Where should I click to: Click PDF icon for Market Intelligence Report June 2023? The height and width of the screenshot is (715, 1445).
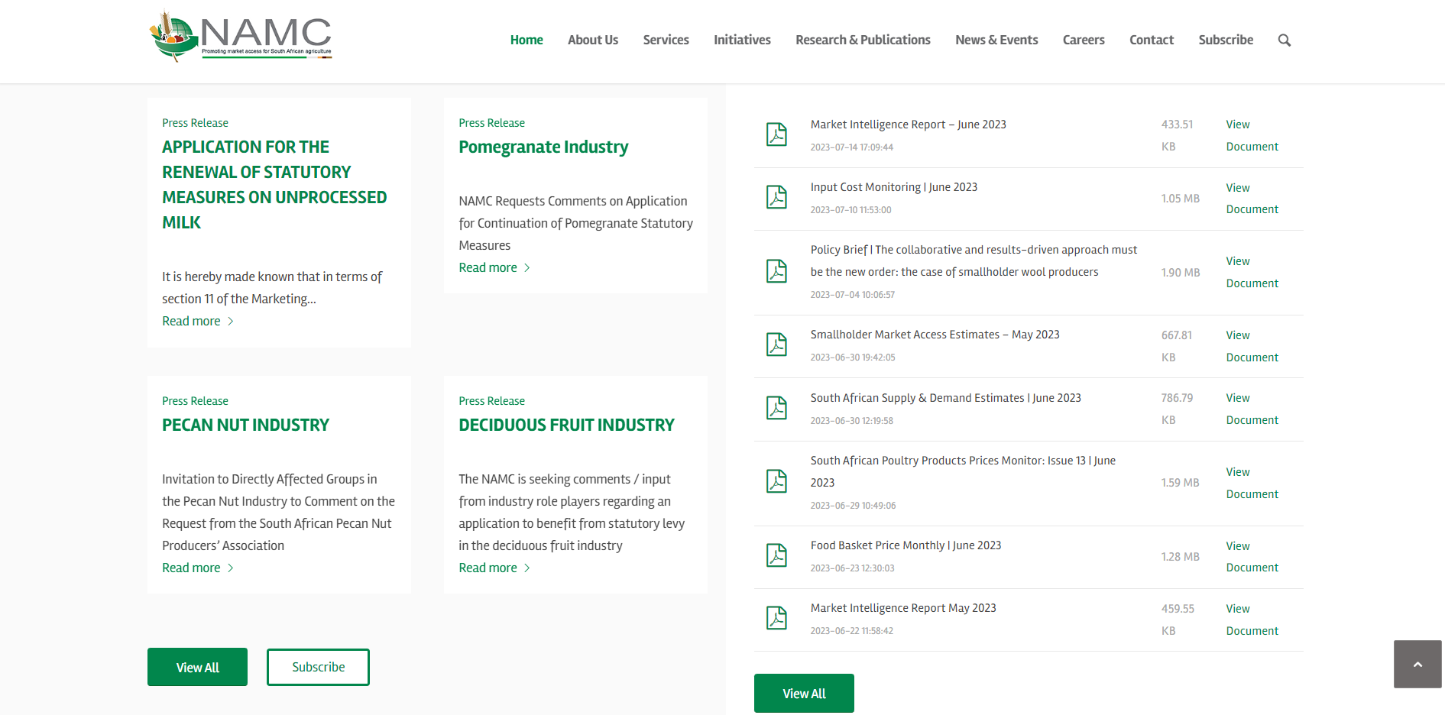pyautogui.click(x=776, y=134)
